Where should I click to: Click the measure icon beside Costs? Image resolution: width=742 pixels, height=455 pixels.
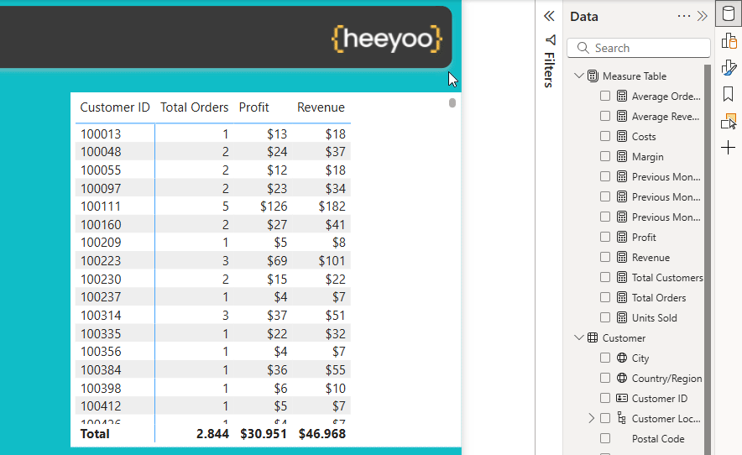(x=622, y=136)
